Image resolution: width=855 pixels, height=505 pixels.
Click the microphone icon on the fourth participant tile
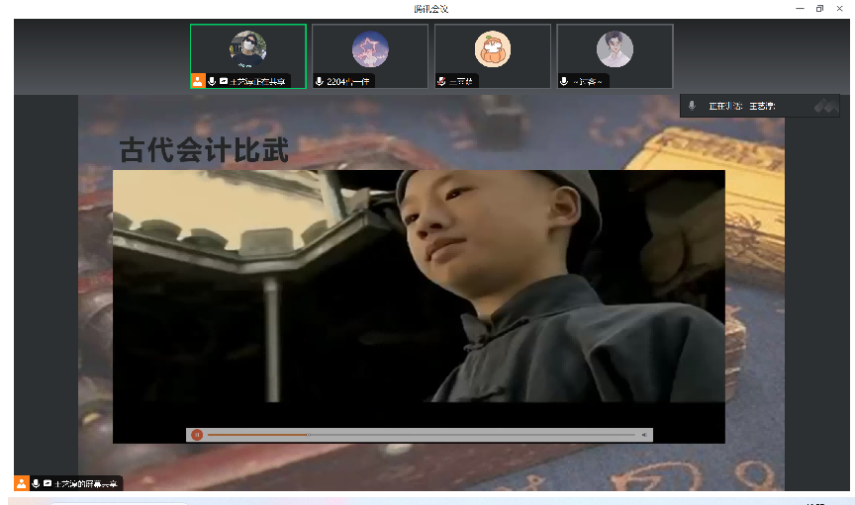(564, 81)
